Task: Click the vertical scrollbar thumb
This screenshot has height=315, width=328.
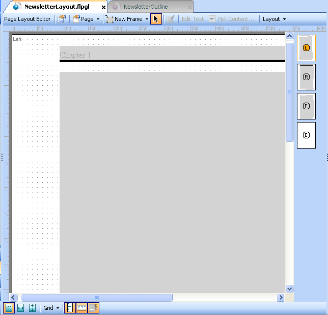Action: coord(289,92)
